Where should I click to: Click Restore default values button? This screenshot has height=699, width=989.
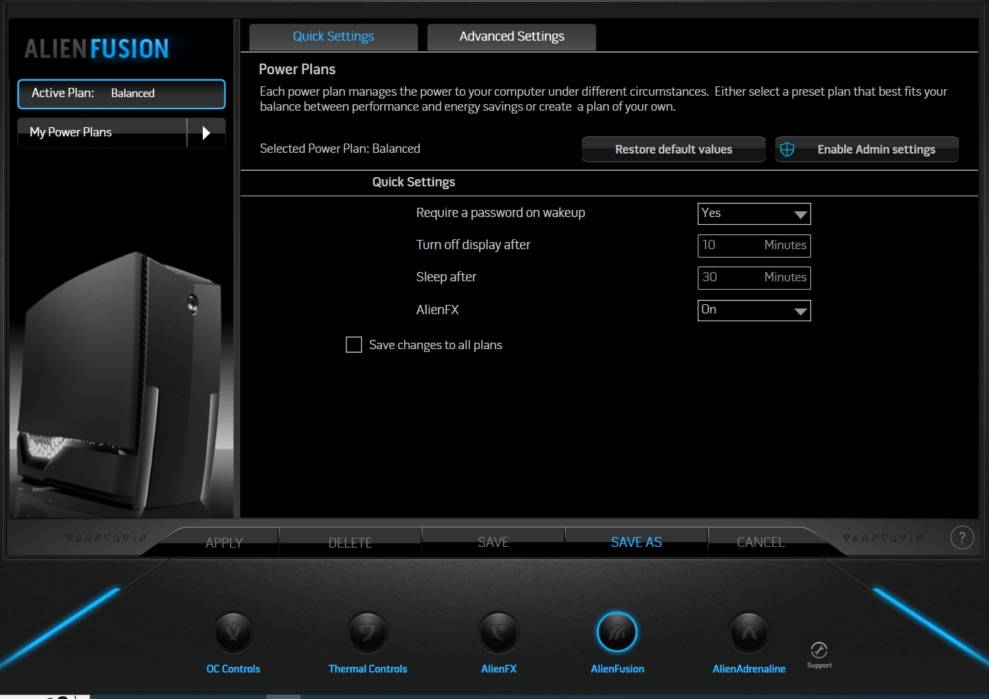click(x=673, y=149)
